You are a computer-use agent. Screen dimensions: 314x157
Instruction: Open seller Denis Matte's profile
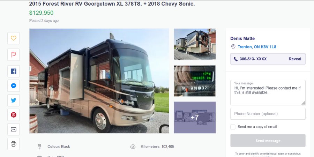[242, 38]
